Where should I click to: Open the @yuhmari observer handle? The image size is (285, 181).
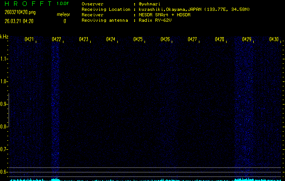pos(149,4)
